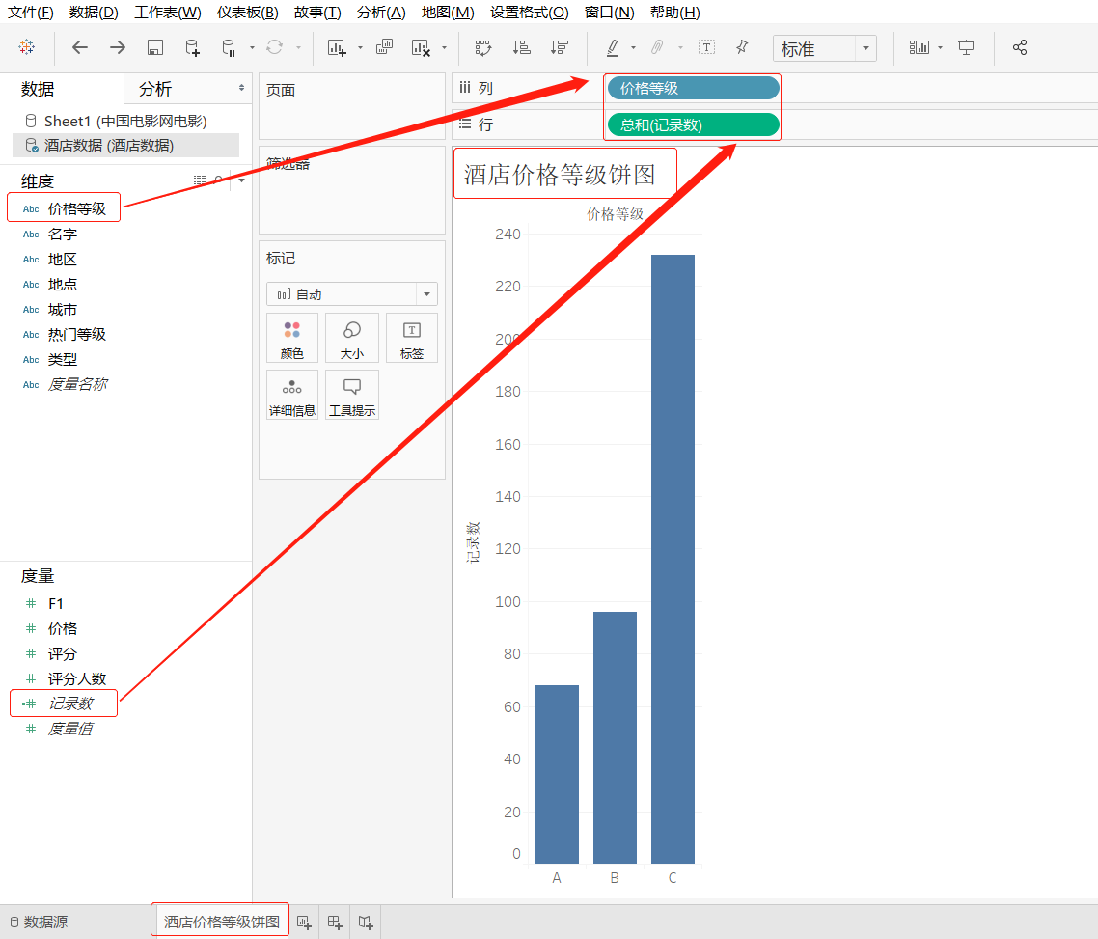Select the 总和(记录数) pill on rows shelf
Viewport: 1098px width, 939px height.
[x=694, y=124]
